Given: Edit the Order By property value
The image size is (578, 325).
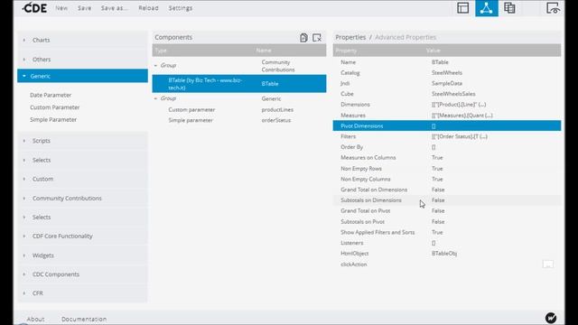Looking at the screenshot, I should [x=433, y=147].
